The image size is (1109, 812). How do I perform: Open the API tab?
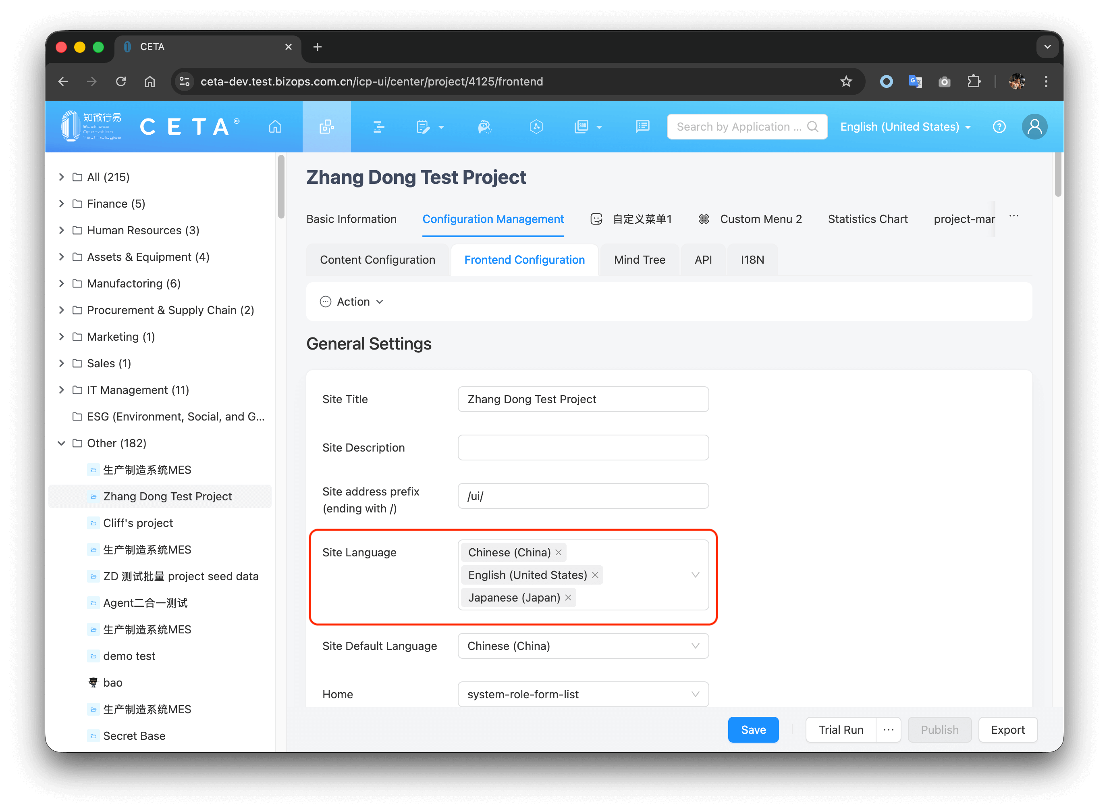click(703, 260)
